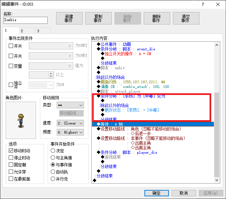Confirm with the 确定 button
The height and width of the screenshot is (199, 226).
(156, 193)
